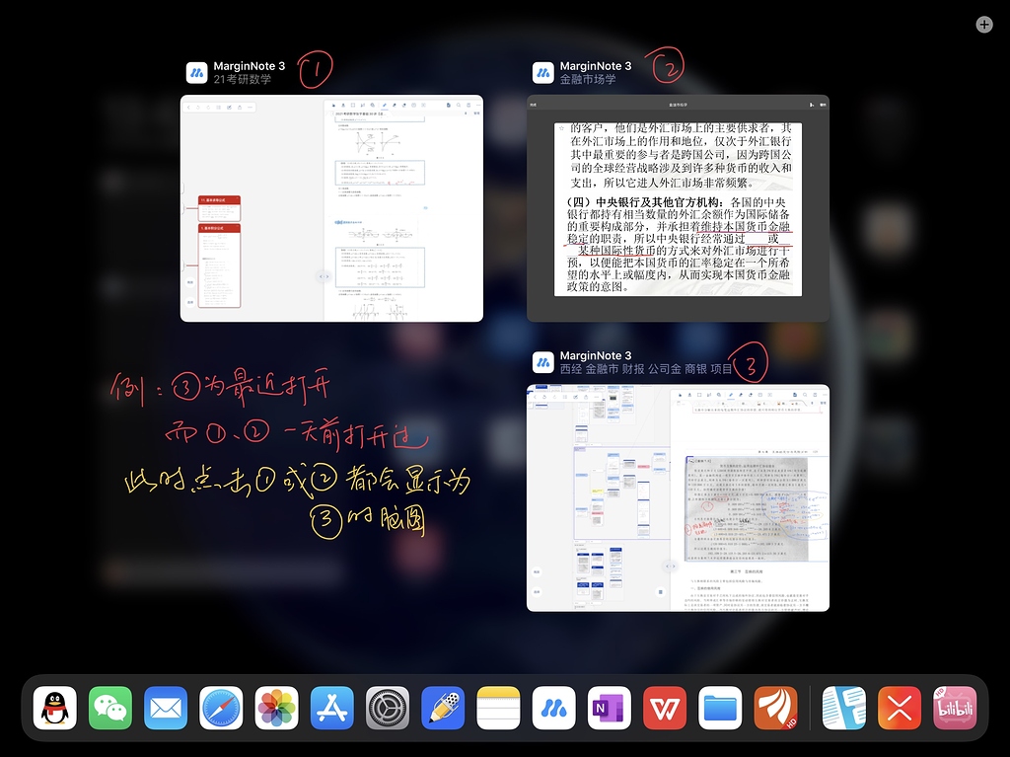Open the 金融市场学 window thumbnail

tap(680, 207)
